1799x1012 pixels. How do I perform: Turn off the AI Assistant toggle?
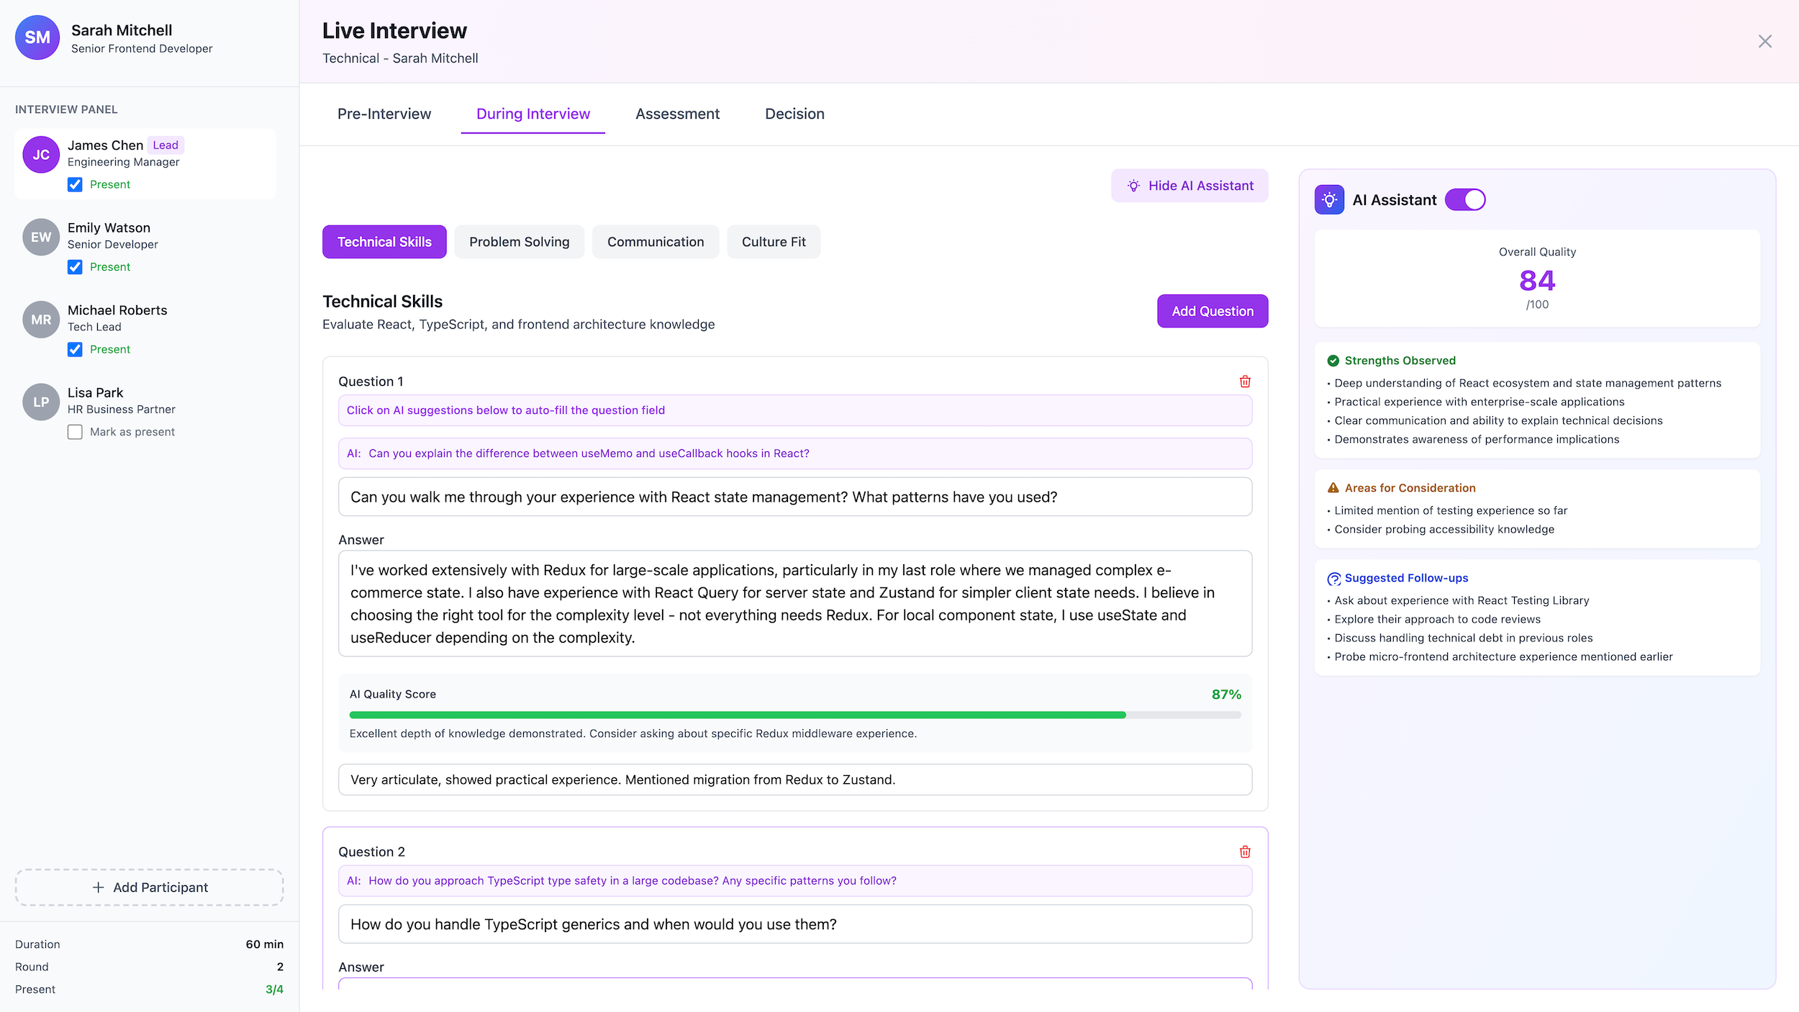point(1465,200)
